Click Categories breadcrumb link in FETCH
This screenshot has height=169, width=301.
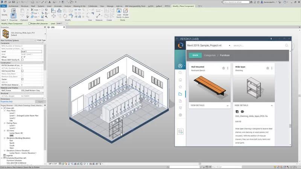[210, 55]
